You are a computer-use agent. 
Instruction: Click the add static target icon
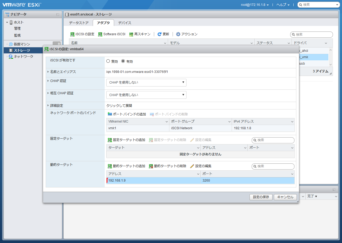coord(110,140)
